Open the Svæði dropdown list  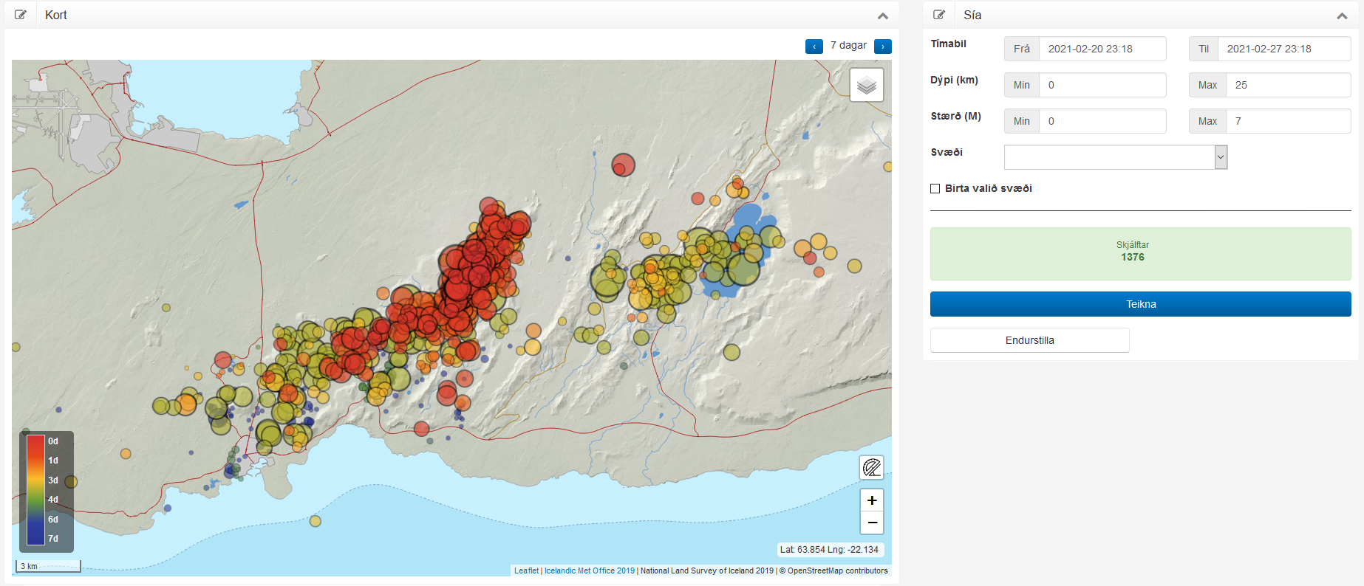tap(1115, 157)
